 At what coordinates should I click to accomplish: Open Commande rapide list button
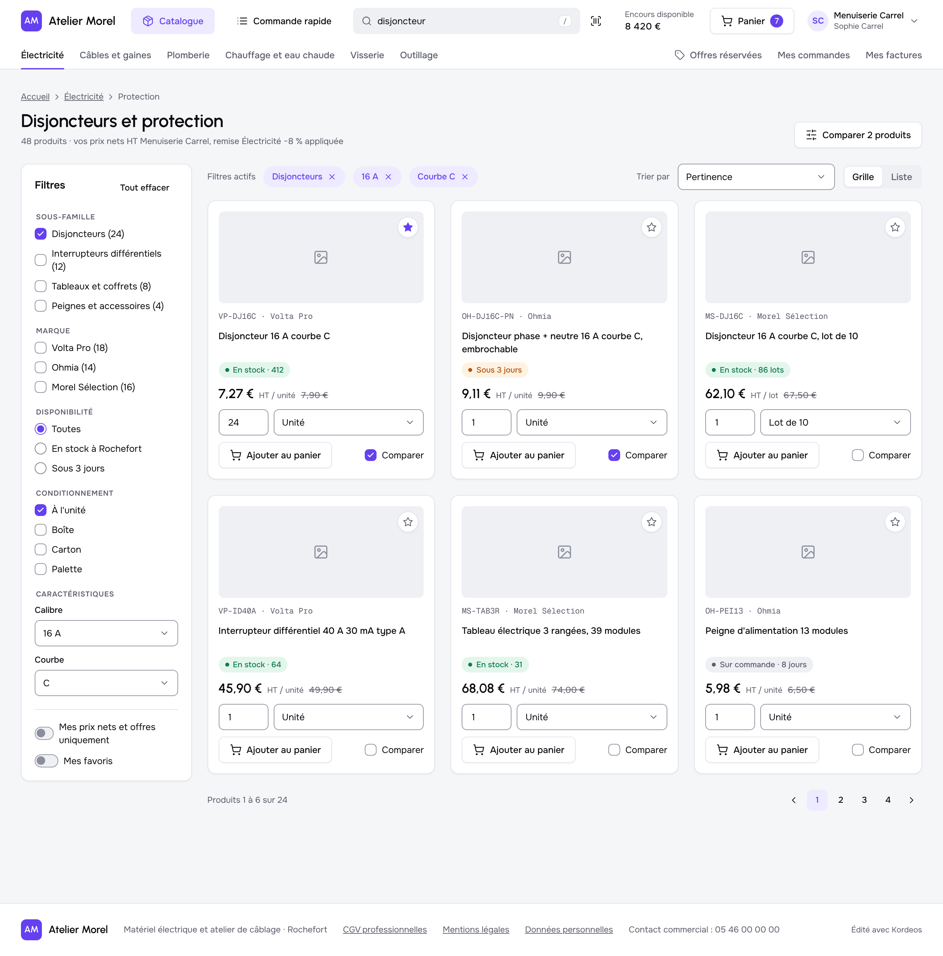(x=284, y=21)
